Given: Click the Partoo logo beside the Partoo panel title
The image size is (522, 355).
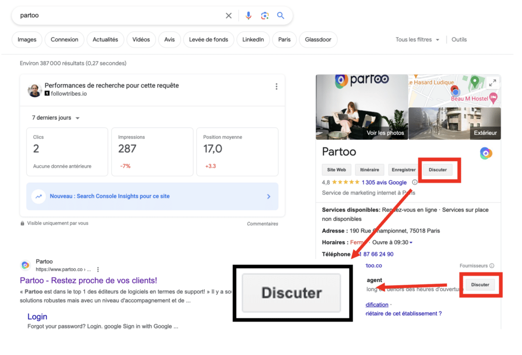Looking at the screenshot, I should [x=486, y=153].
